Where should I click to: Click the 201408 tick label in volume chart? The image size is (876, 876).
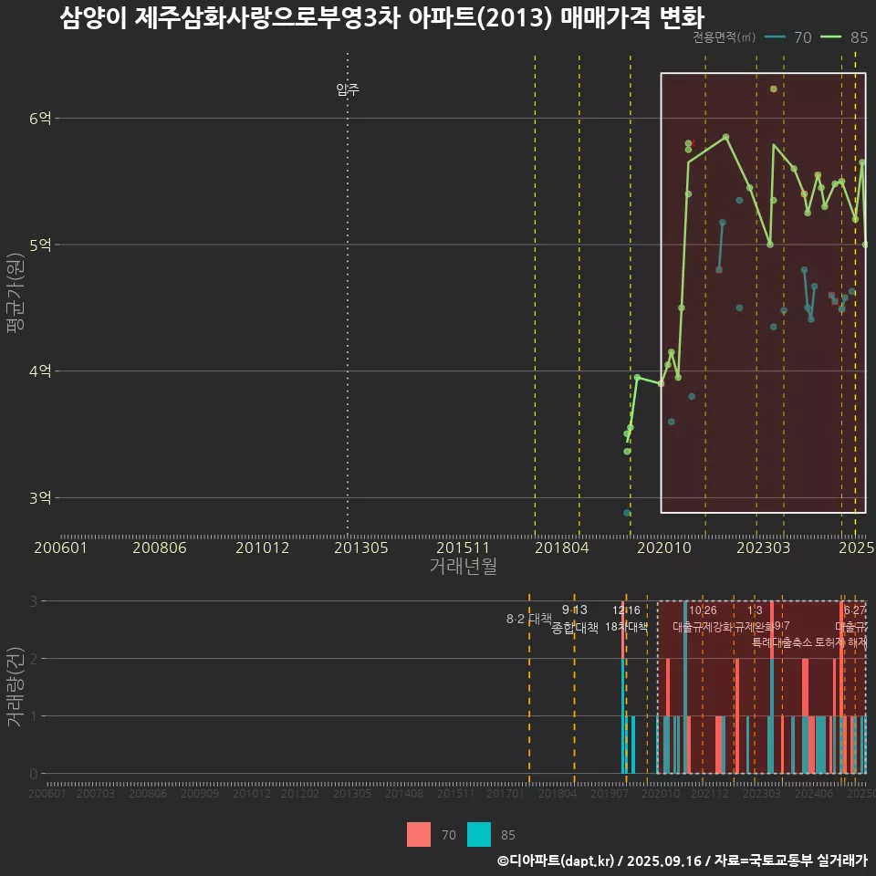click(404, 793)
